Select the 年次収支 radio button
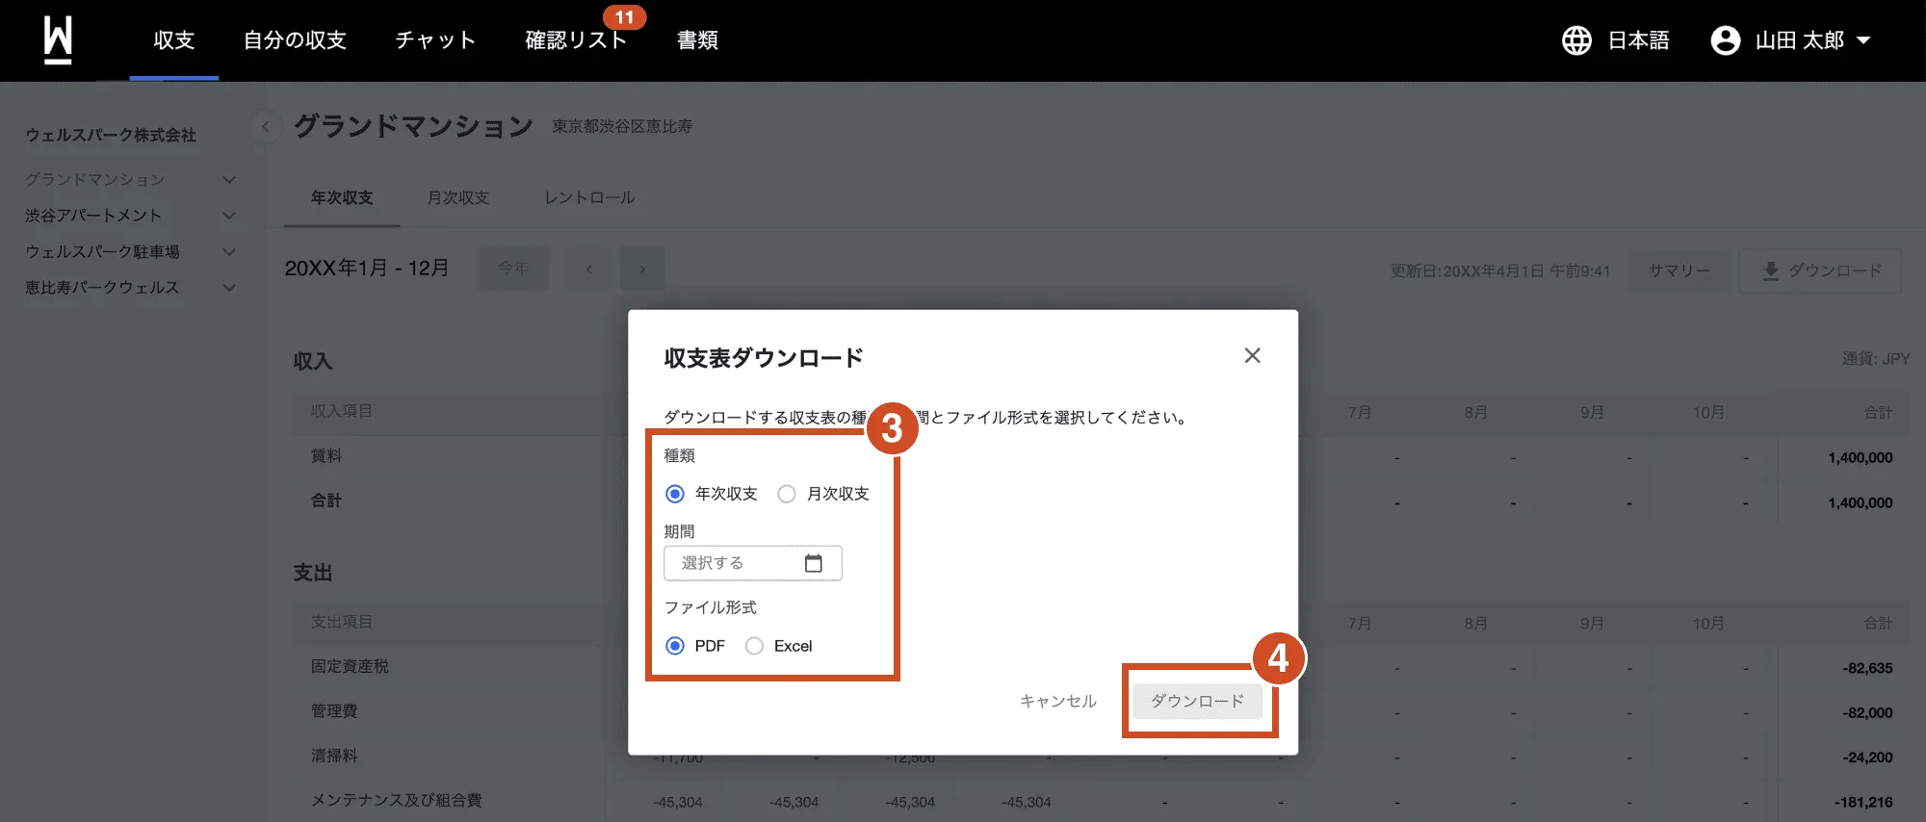This screenshot has height=822, width=1926. click(675, 494)
